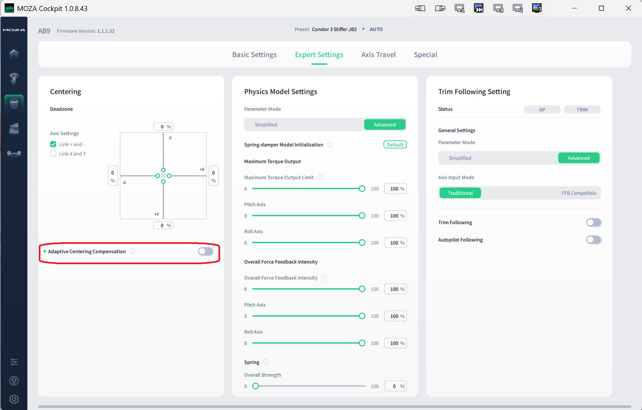Click the Default button
Screen dimensions: 642x410
tap(395, 144)
